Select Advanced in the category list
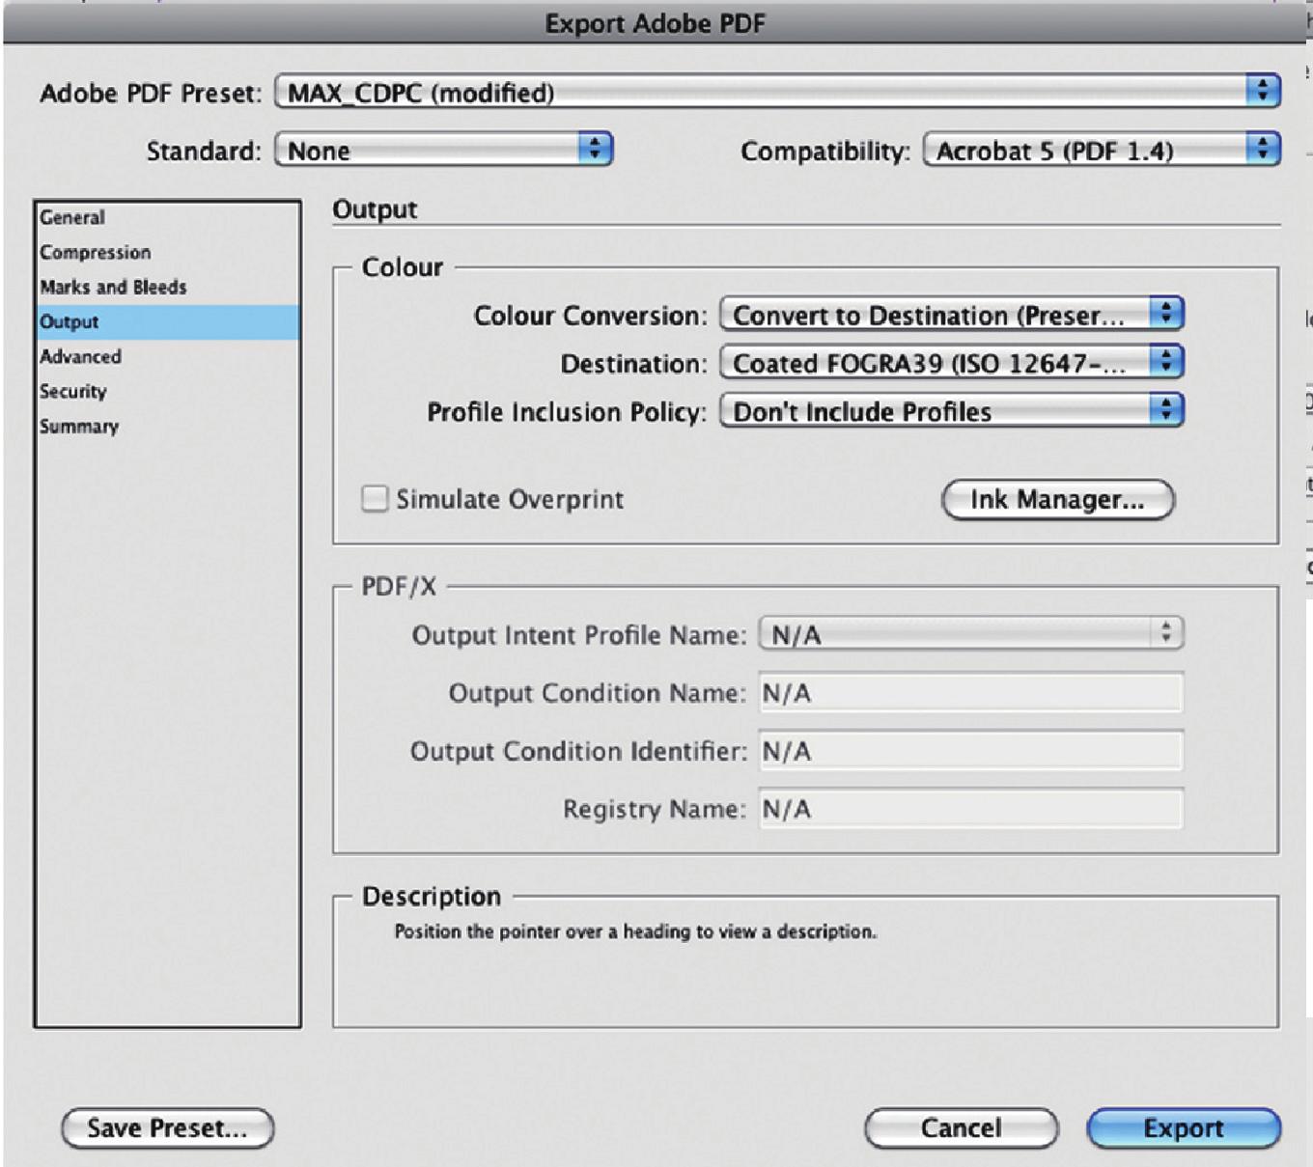The height and width of the screenshot is (1167, 1313). click(x=167, y=356)
